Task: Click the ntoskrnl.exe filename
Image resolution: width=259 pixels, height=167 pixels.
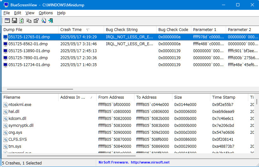Action: [x=20, y=105]
